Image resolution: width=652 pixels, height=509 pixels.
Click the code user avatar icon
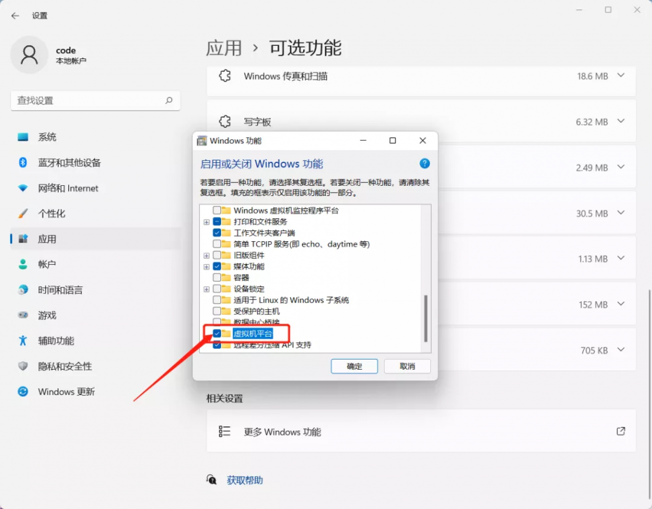click(29, 55)
